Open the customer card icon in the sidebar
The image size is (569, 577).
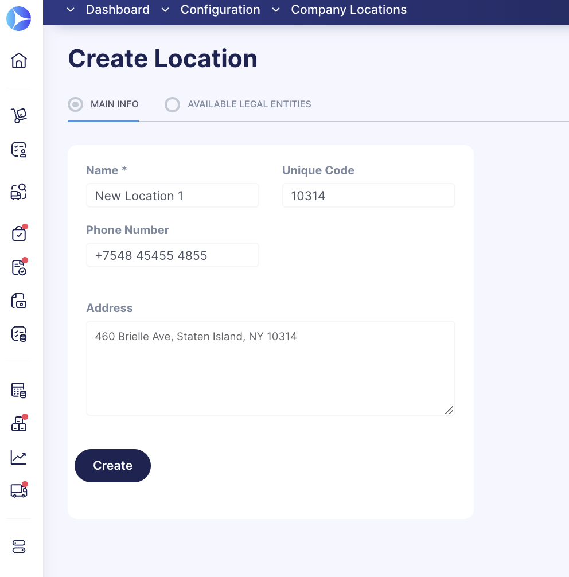click(x=19, y=150)
